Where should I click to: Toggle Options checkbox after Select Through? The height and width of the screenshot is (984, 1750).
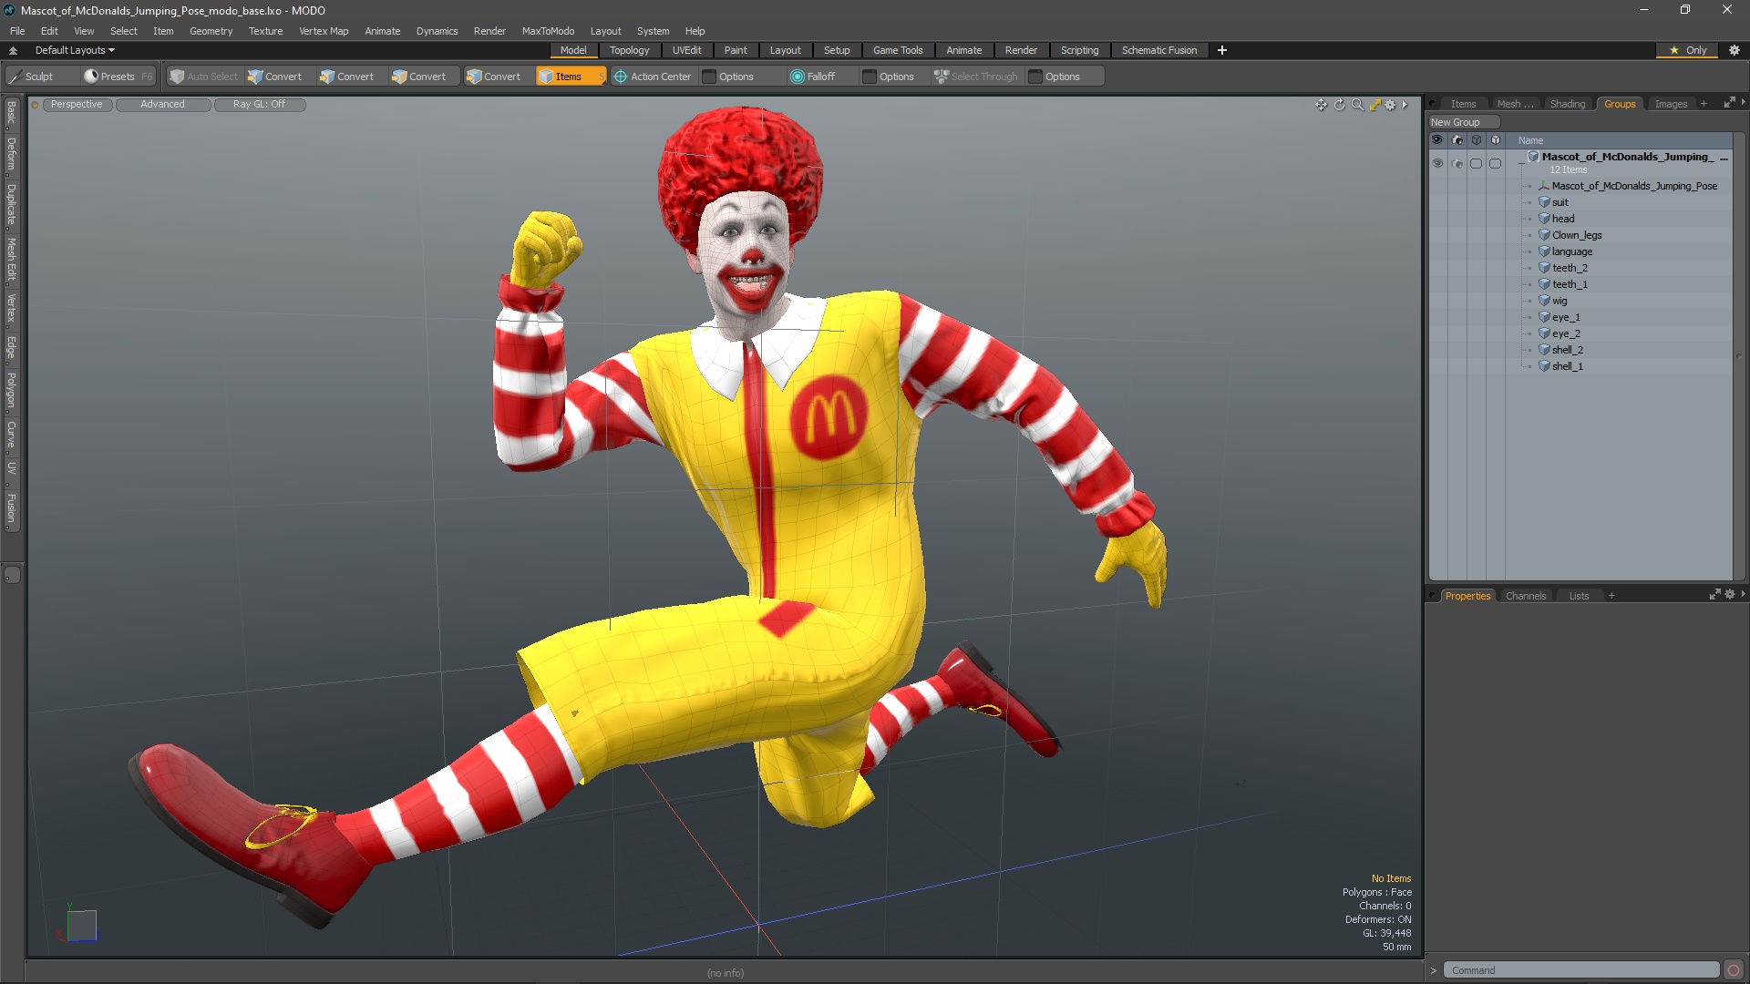1035,77
